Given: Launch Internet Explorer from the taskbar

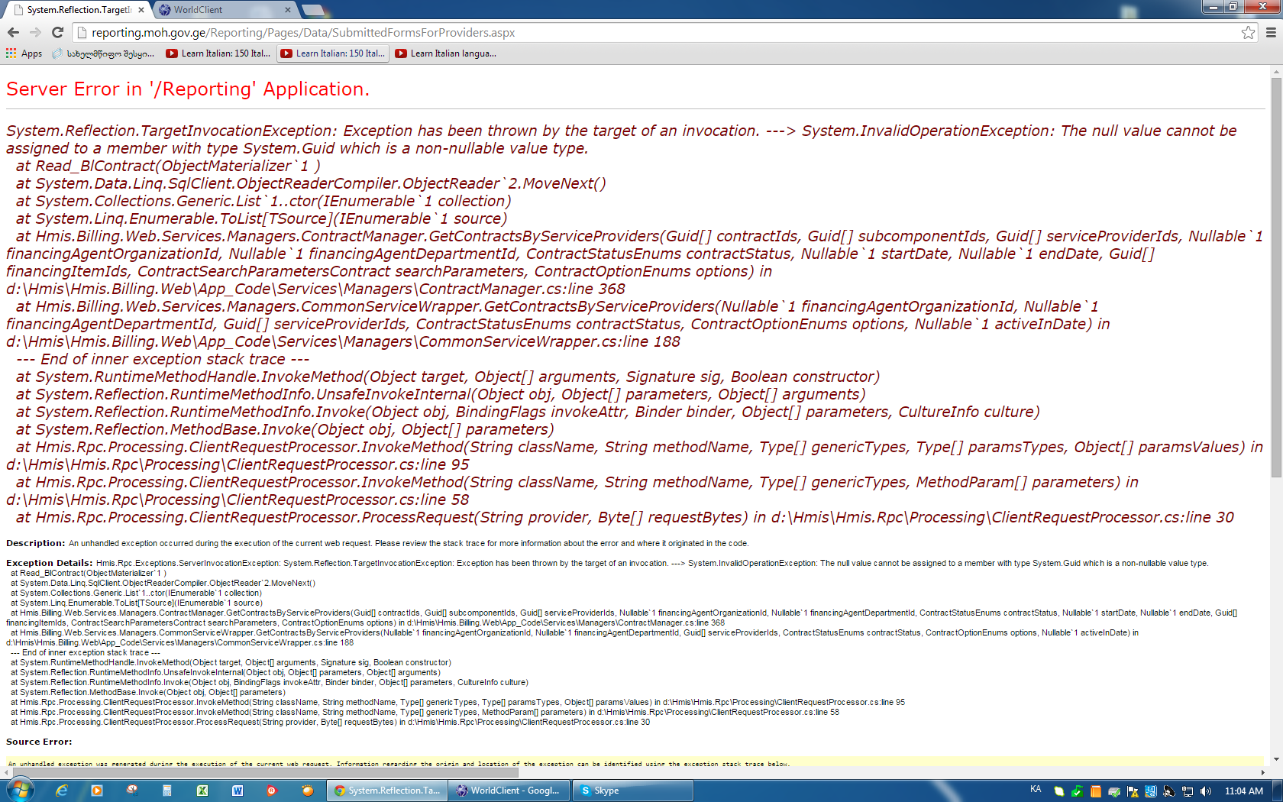Looking at the screenshot, I should (x=61, y=791).
